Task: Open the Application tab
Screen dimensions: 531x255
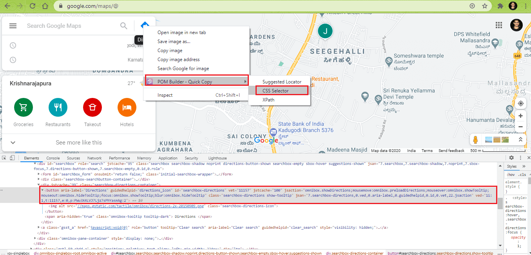Action: [x=168, y=158]
